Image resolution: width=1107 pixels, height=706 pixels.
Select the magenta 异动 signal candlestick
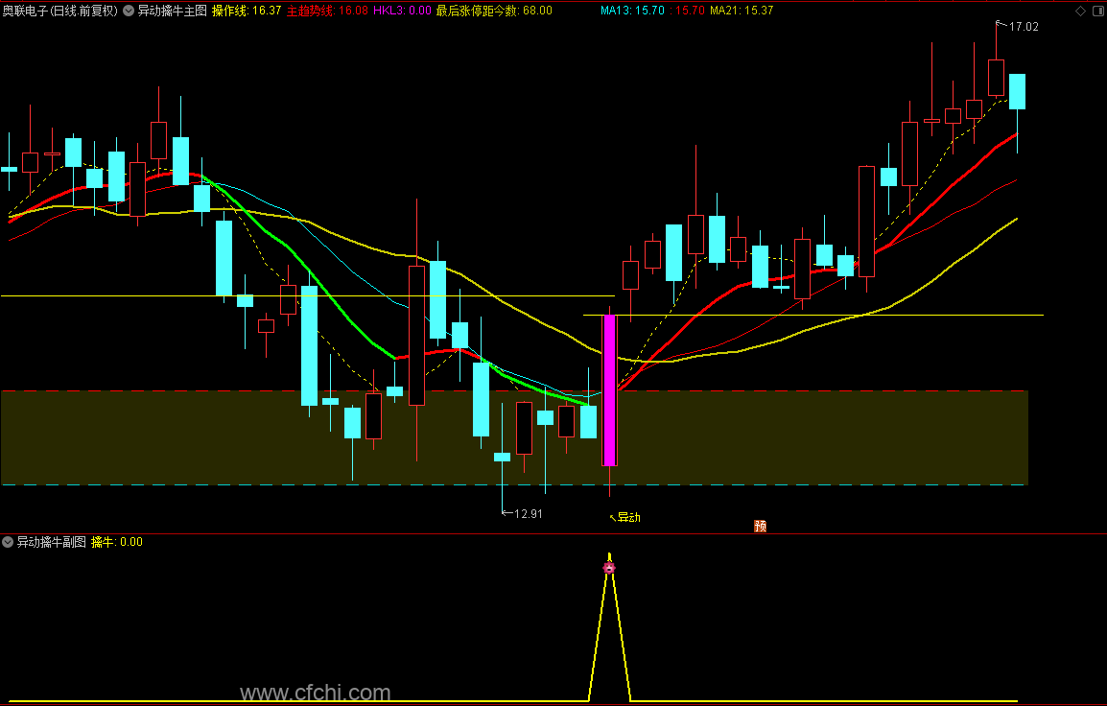click(609, 390)
